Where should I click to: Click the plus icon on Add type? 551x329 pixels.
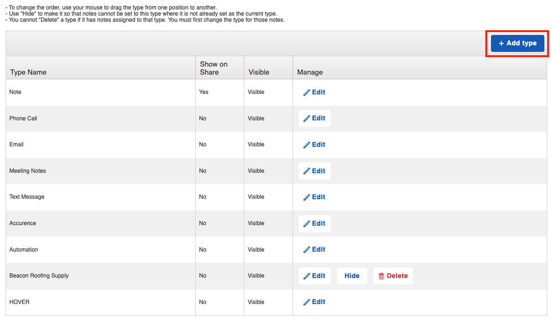(501, 43)
